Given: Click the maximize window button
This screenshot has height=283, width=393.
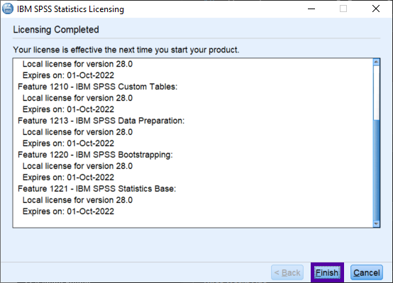Looking at the screenshot, I should coord(343,9).
